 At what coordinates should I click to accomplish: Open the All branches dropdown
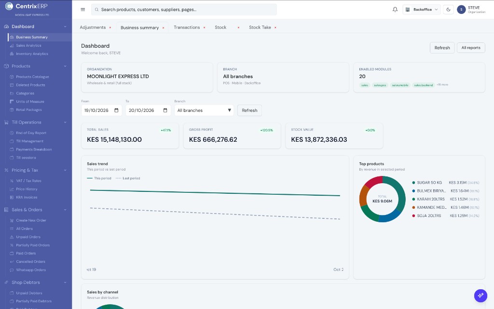pos(204,110)
